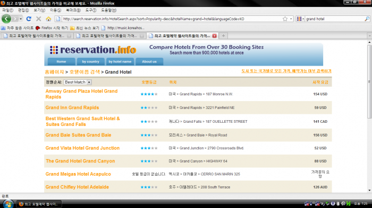Screen dimensions: 372x208
Task: Select the by country tab
Action: click(91, 61)
